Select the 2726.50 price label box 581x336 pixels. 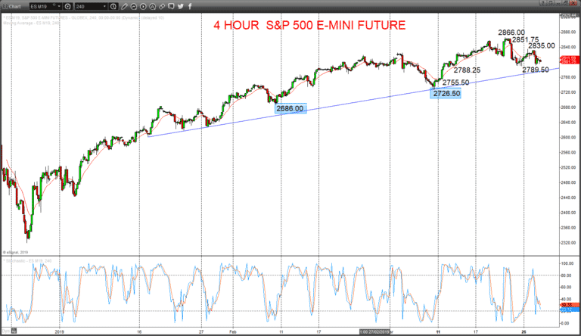coord(446,93)
